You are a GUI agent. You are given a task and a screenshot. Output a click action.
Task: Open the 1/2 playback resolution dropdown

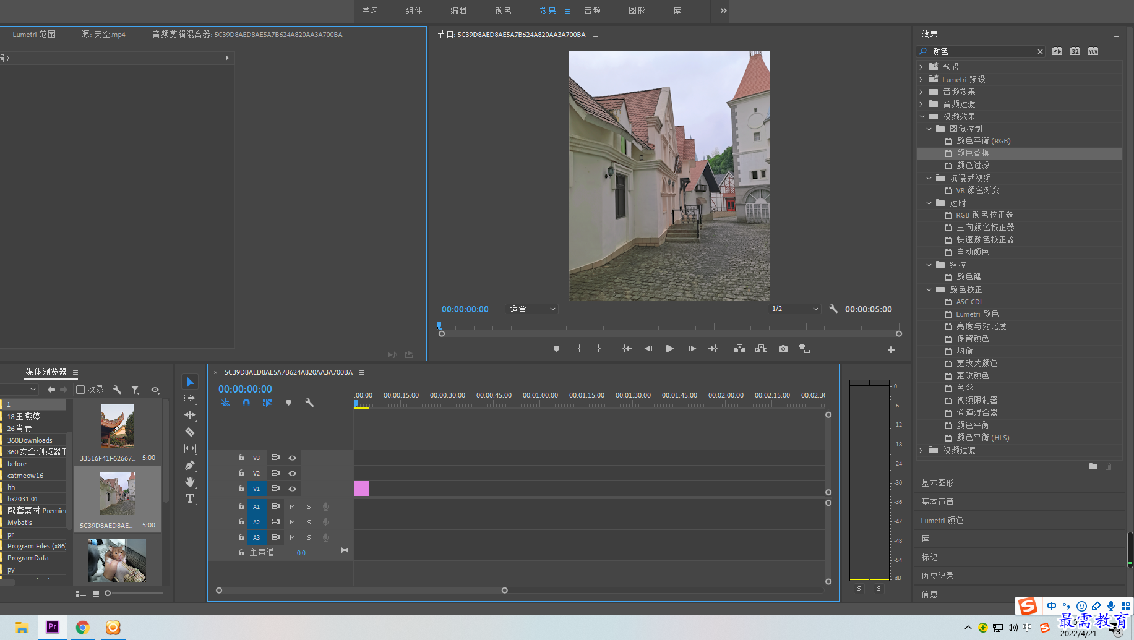click(x=795, y=309)
